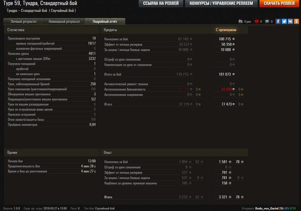
Task: Click the base experience total 2 213
Action: coord(183,197)
